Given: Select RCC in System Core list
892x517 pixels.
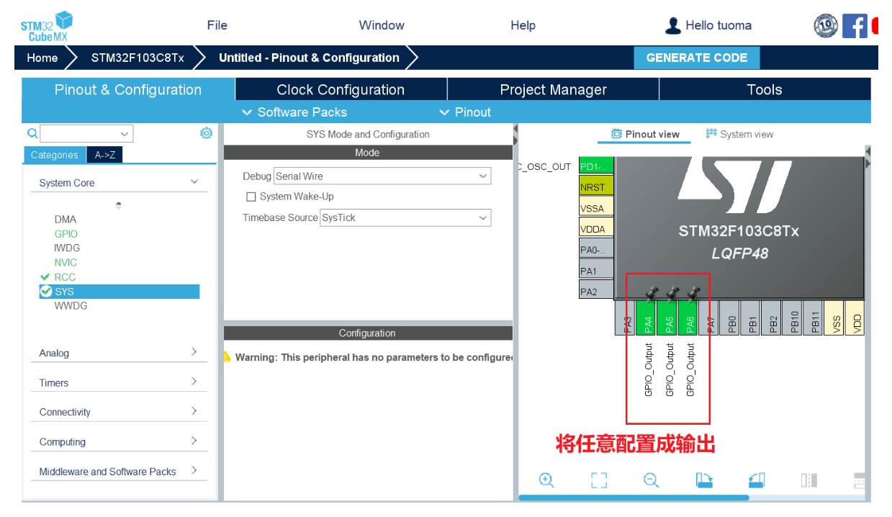Looking at the screenshot, I should (65, 277).
